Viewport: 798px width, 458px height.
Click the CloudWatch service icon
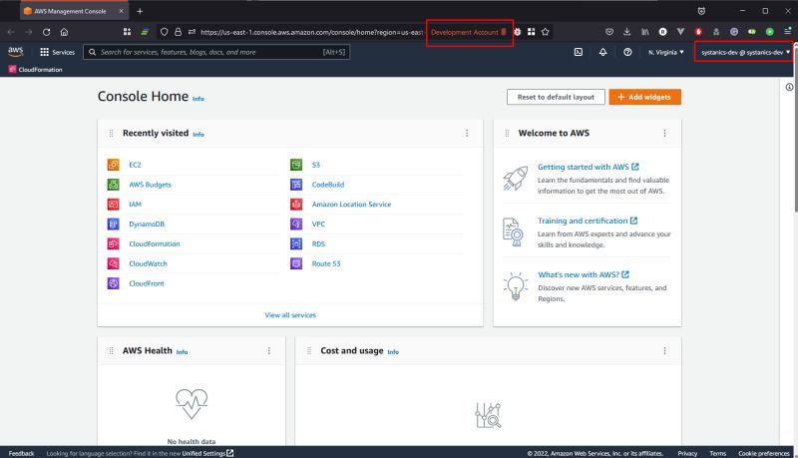113,263
